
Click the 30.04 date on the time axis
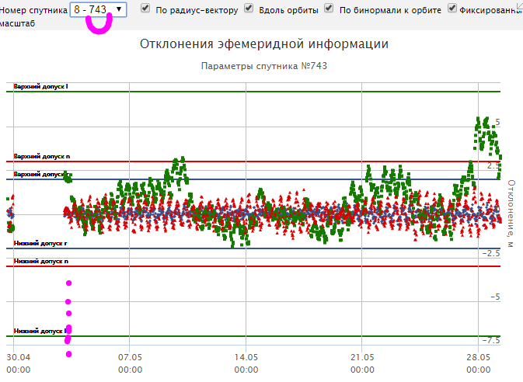coord(18,357)
